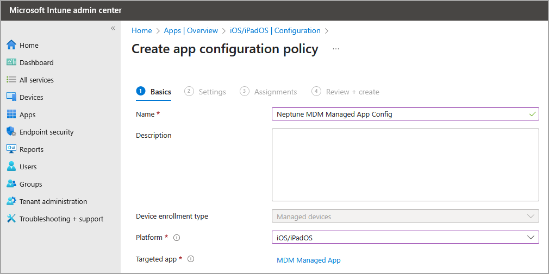Click the Targeted app info icon

coord(191,259)
